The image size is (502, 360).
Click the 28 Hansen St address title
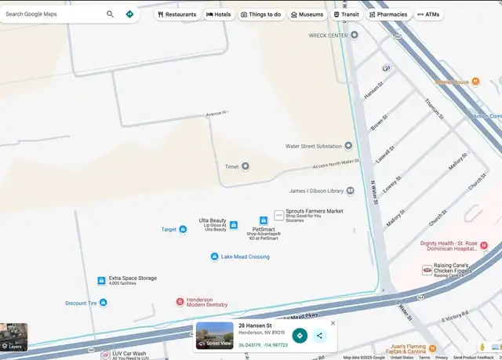click(255, 325)
